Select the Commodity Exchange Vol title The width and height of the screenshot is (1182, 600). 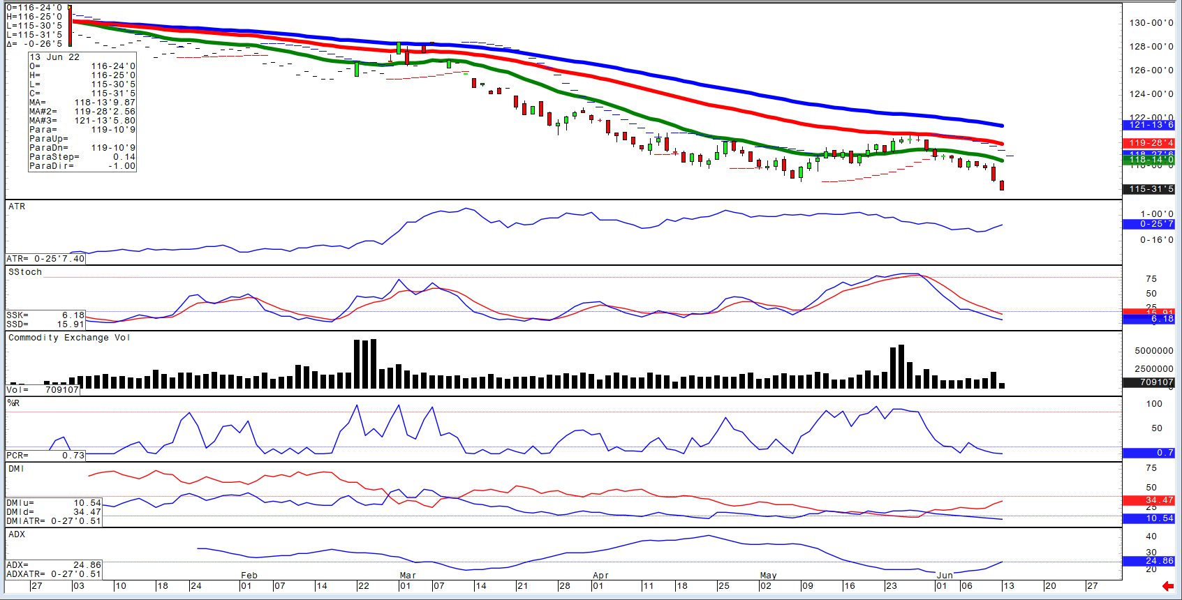tap(69, 338)
